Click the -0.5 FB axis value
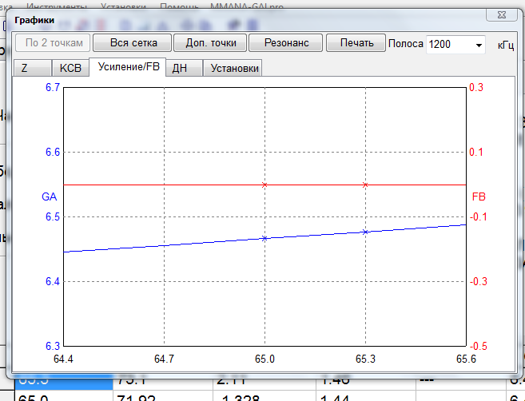The image size is (525, 401). pyautogui.click(x=478, y=346)
